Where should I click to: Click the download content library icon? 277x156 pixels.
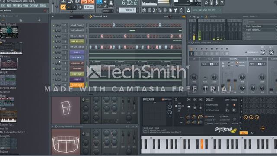(188, 10)
